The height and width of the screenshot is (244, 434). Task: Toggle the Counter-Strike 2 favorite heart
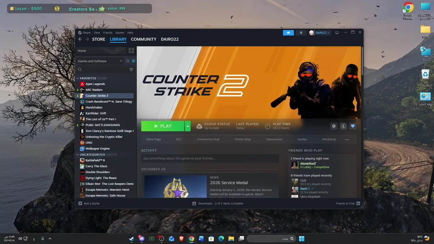353,126
